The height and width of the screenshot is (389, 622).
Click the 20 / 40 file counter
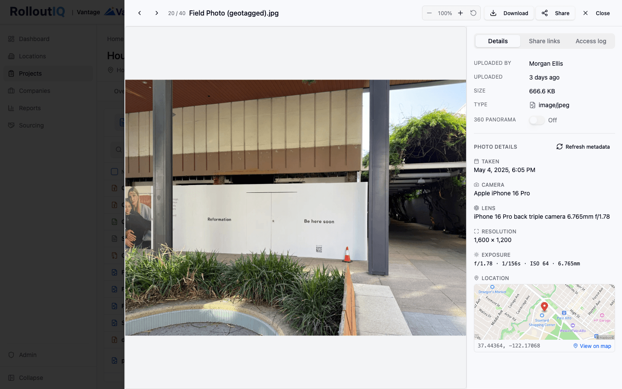tap(177, 13)
